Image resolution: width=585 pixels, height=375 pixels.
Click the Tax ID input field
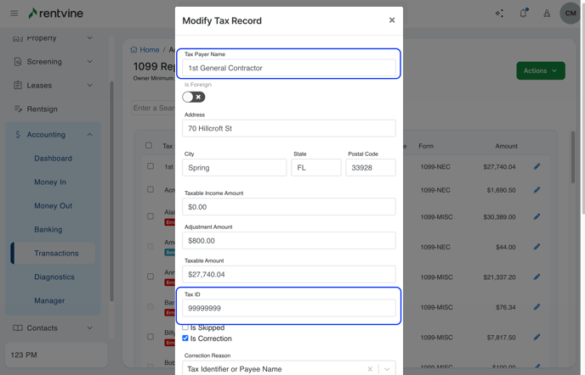(x=288, y=309)
